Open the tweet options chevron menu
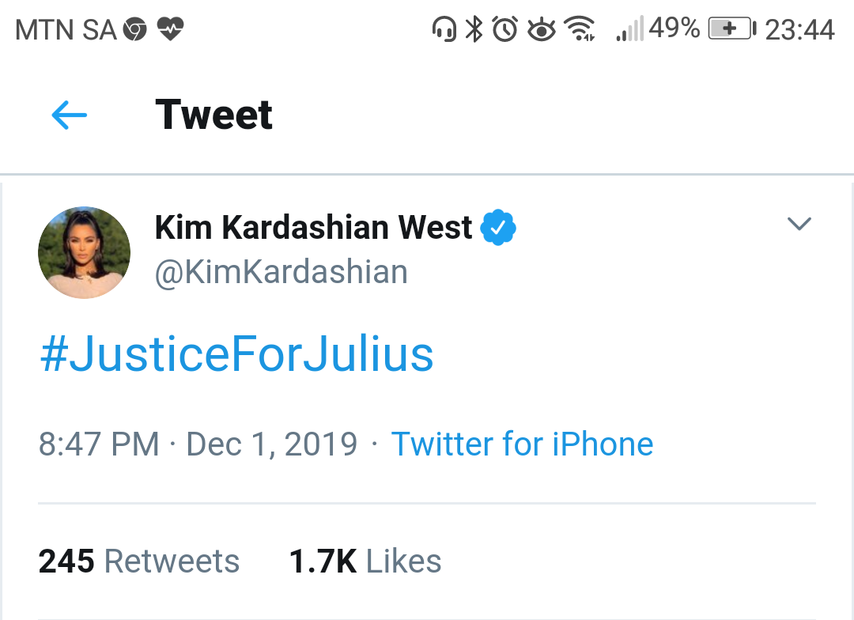Image resolution: width=854 pixels, height=620 pixels. [x=799, y=224]
